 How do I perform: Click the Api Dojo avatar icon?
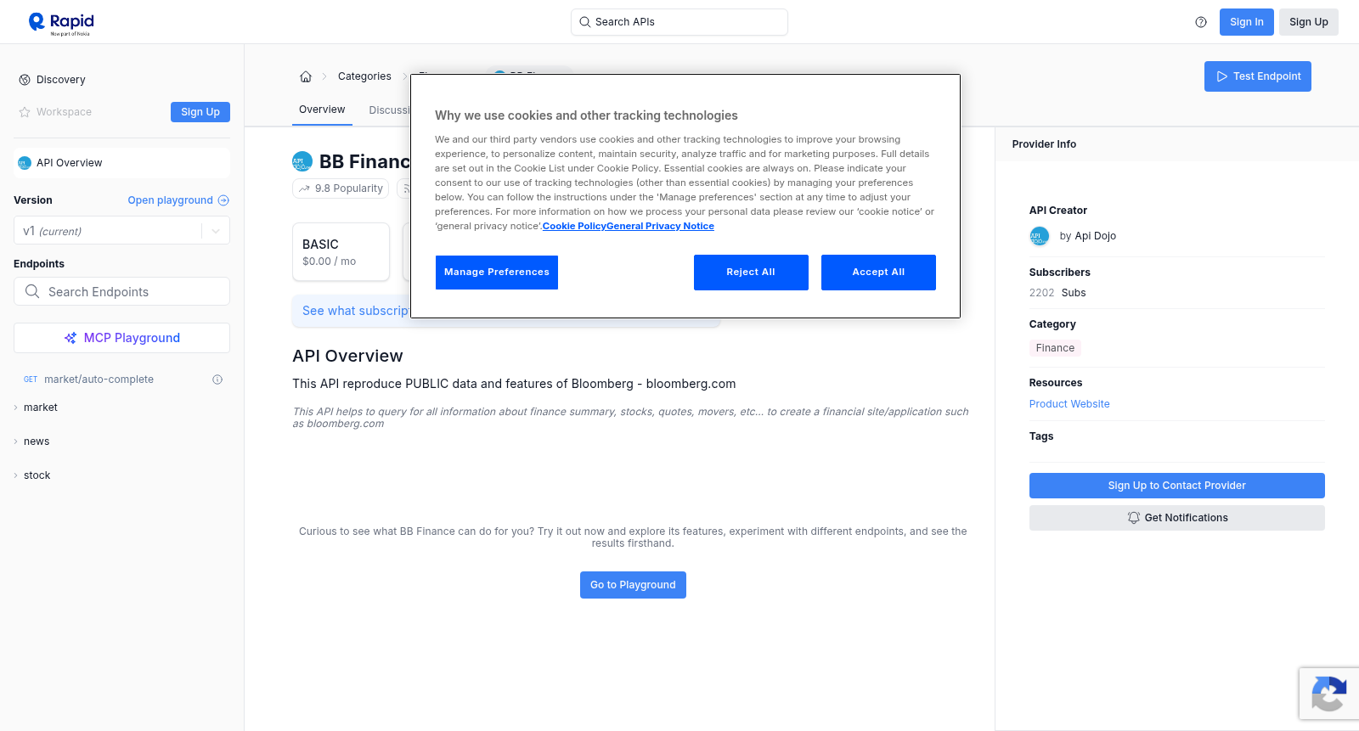(x=1040, y=236)
